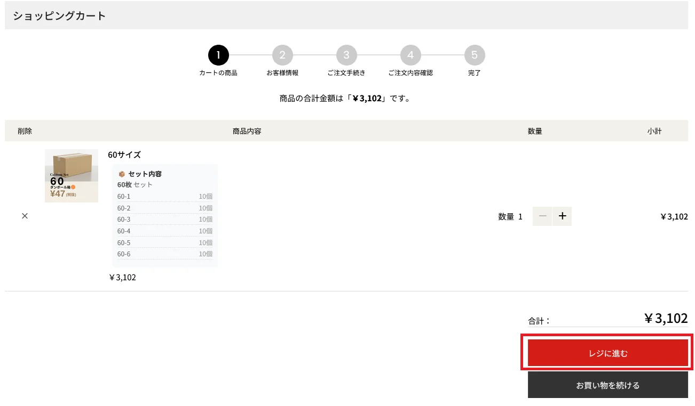
Task: Click the 60-2 set row
Action: pyautogui.click(x=165, y=208)
